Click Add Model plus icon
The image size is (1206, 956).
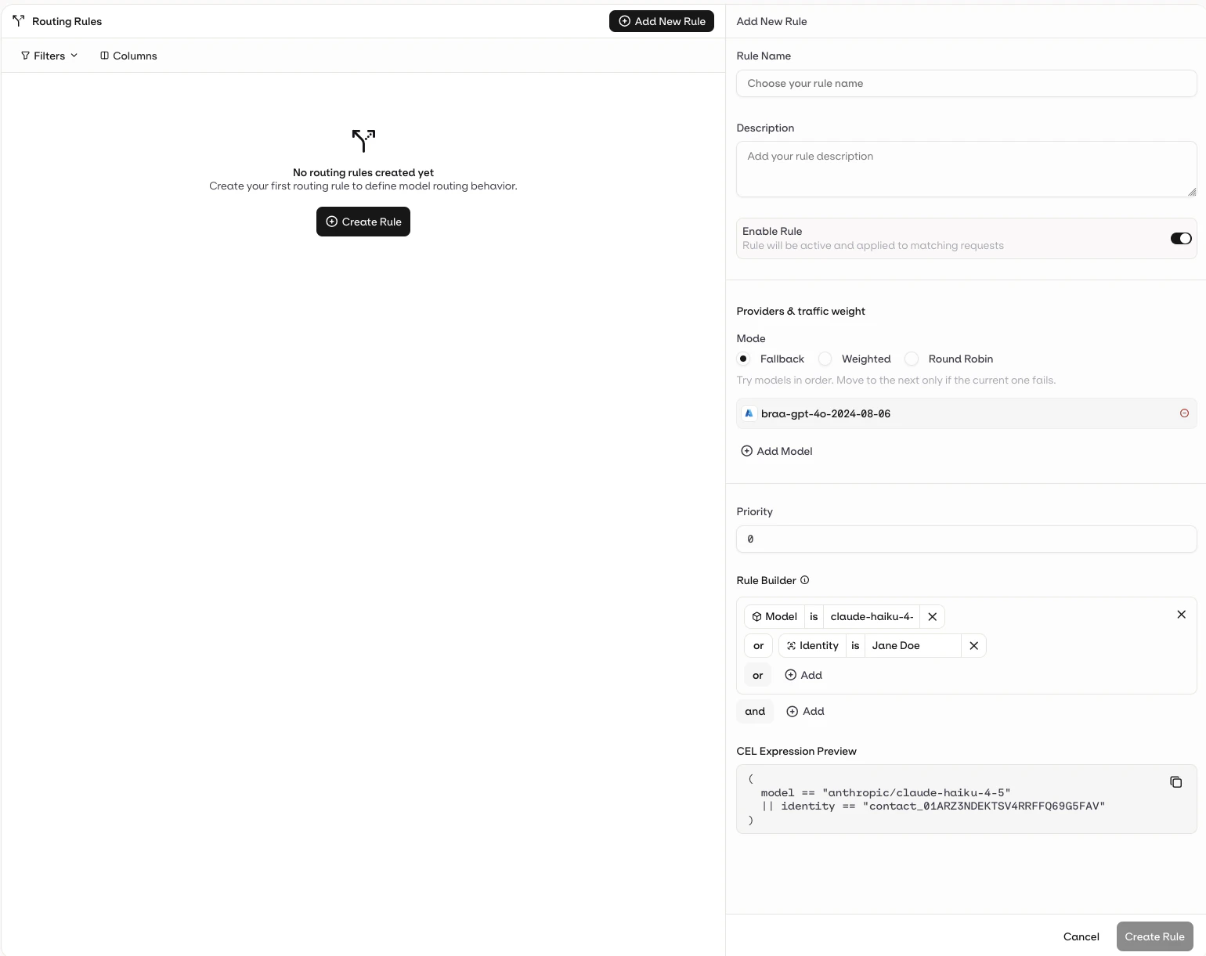pyautogui.click(x=745, y=451)
